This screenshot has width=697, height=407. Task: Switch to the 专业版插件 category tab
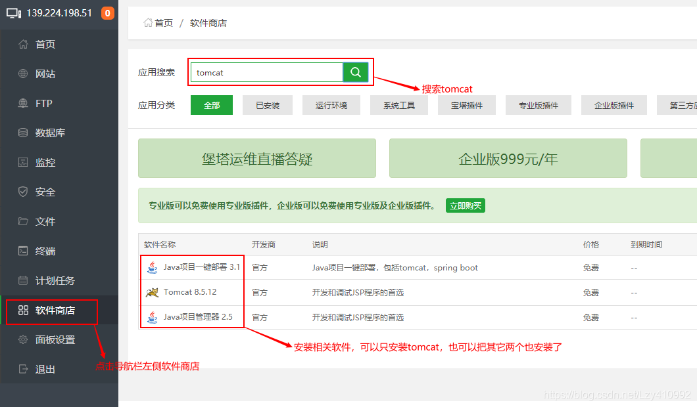click(539, 105)
